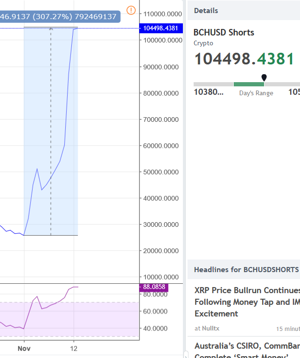Click the BCHUSD Shorts symbol title
The height and width of the screenshot is (358, 300).
point(224,32)
